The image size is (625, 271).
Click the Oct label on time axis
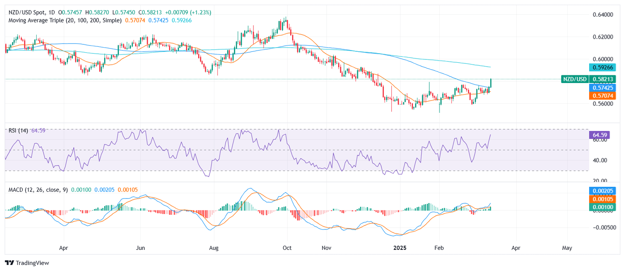coord(287,247)
